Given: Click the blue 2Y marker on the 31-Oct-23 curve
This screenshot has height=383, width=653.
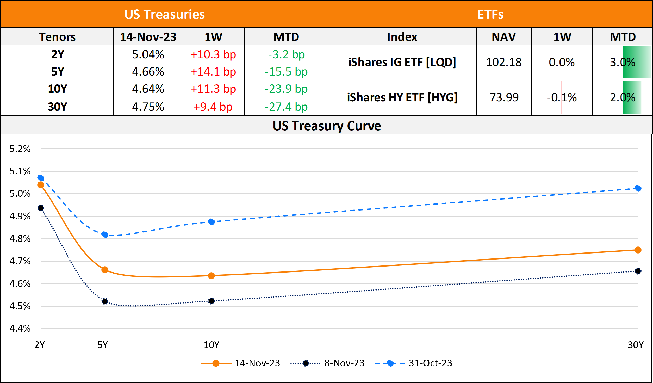Looking at the screenshot, I should coord(41,178).
